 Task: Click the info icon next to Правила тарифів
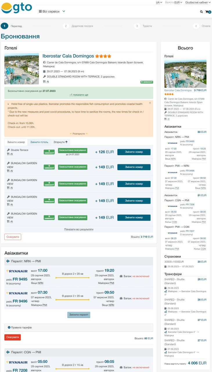point(9,328)
